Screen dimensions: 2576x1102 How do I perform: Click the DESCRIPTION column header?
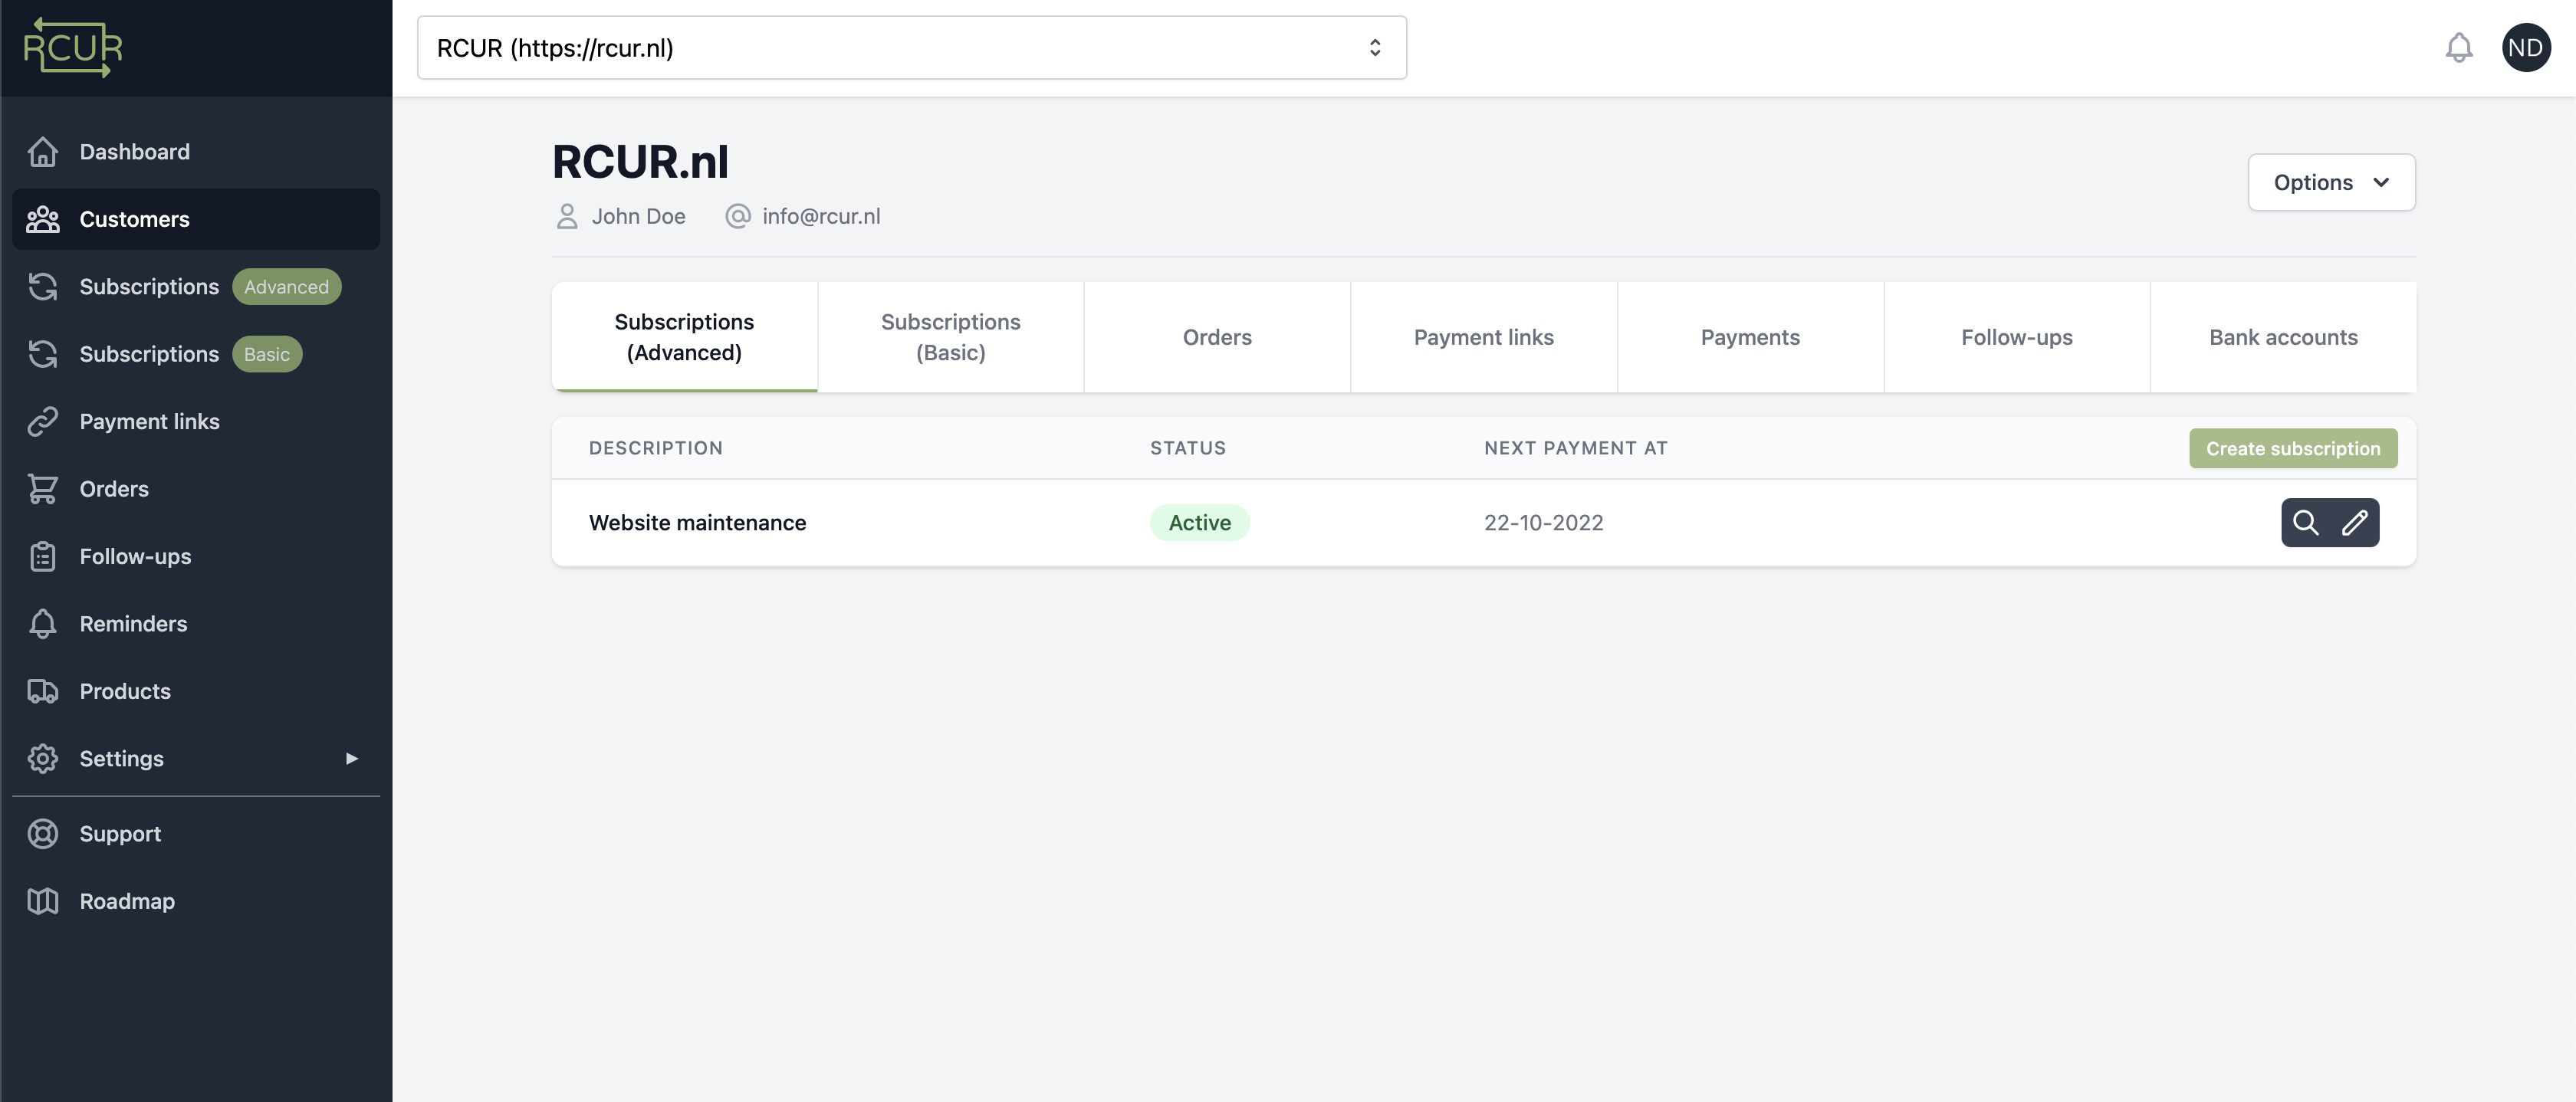click(x=656, y=448)
